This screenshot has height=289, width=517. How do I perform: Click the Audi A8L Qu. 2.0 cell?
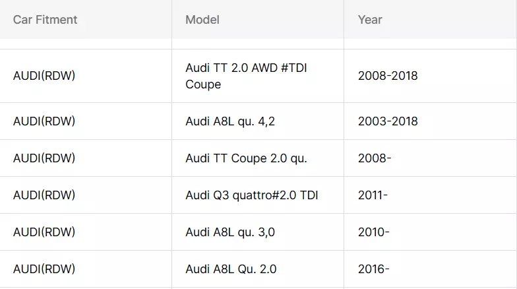click(231, 269)
